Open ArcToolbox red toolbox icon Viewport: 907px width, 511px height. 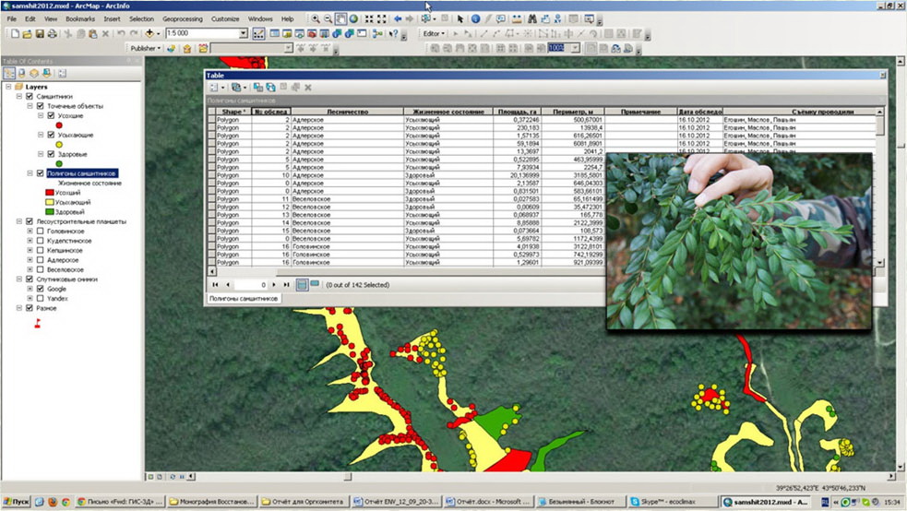pos(313,33)
